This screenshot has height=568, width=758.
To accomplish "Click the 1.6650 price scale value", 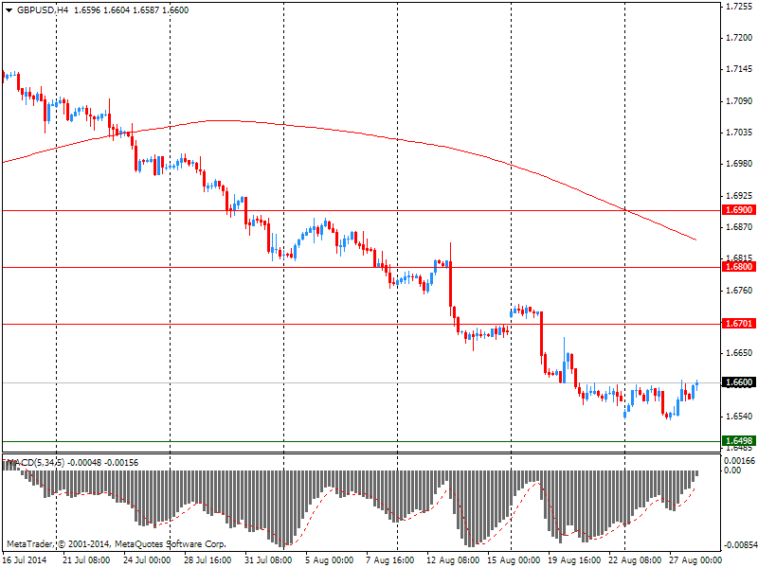I will tap(740, 353).
